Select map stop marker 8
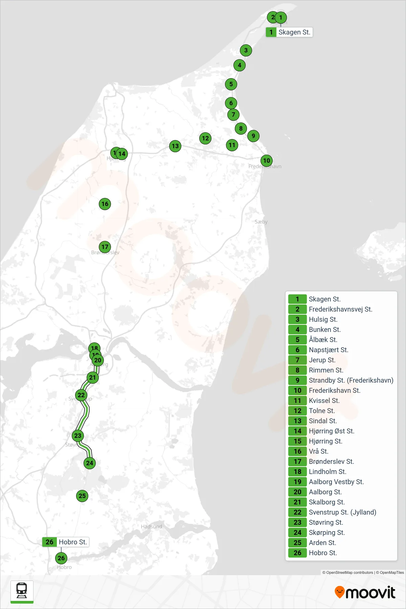This screenshot has height=609, width=406. click(241, 129)
